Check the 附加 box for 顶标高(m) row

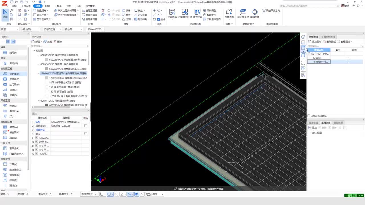pos(86,126)
